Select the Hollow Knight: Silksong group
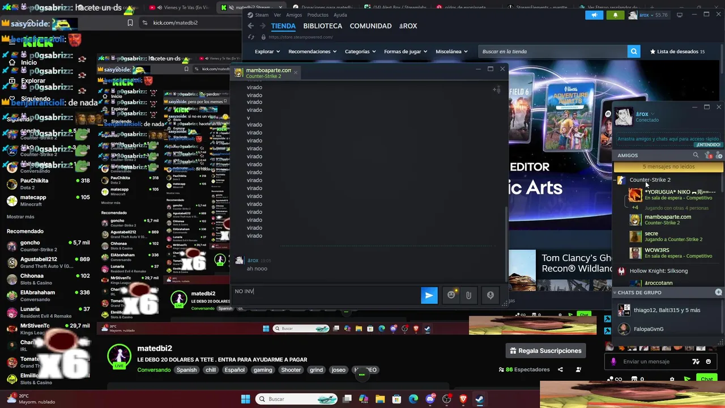The height and width of the screenshot is (408, 725). [658, 271]
